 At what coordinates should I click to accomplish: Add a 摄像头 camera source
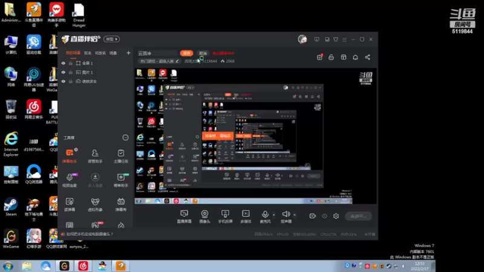coord(204,216)
